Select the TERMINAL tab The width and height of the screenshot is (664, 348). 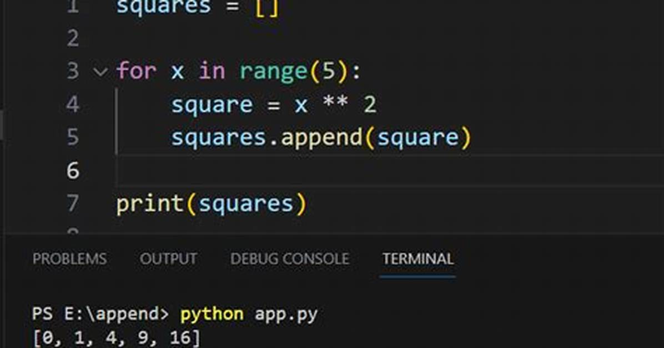(x=418, y=259)
